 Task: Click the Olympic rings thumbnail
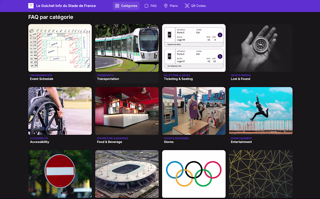click(x=194, y=174)
